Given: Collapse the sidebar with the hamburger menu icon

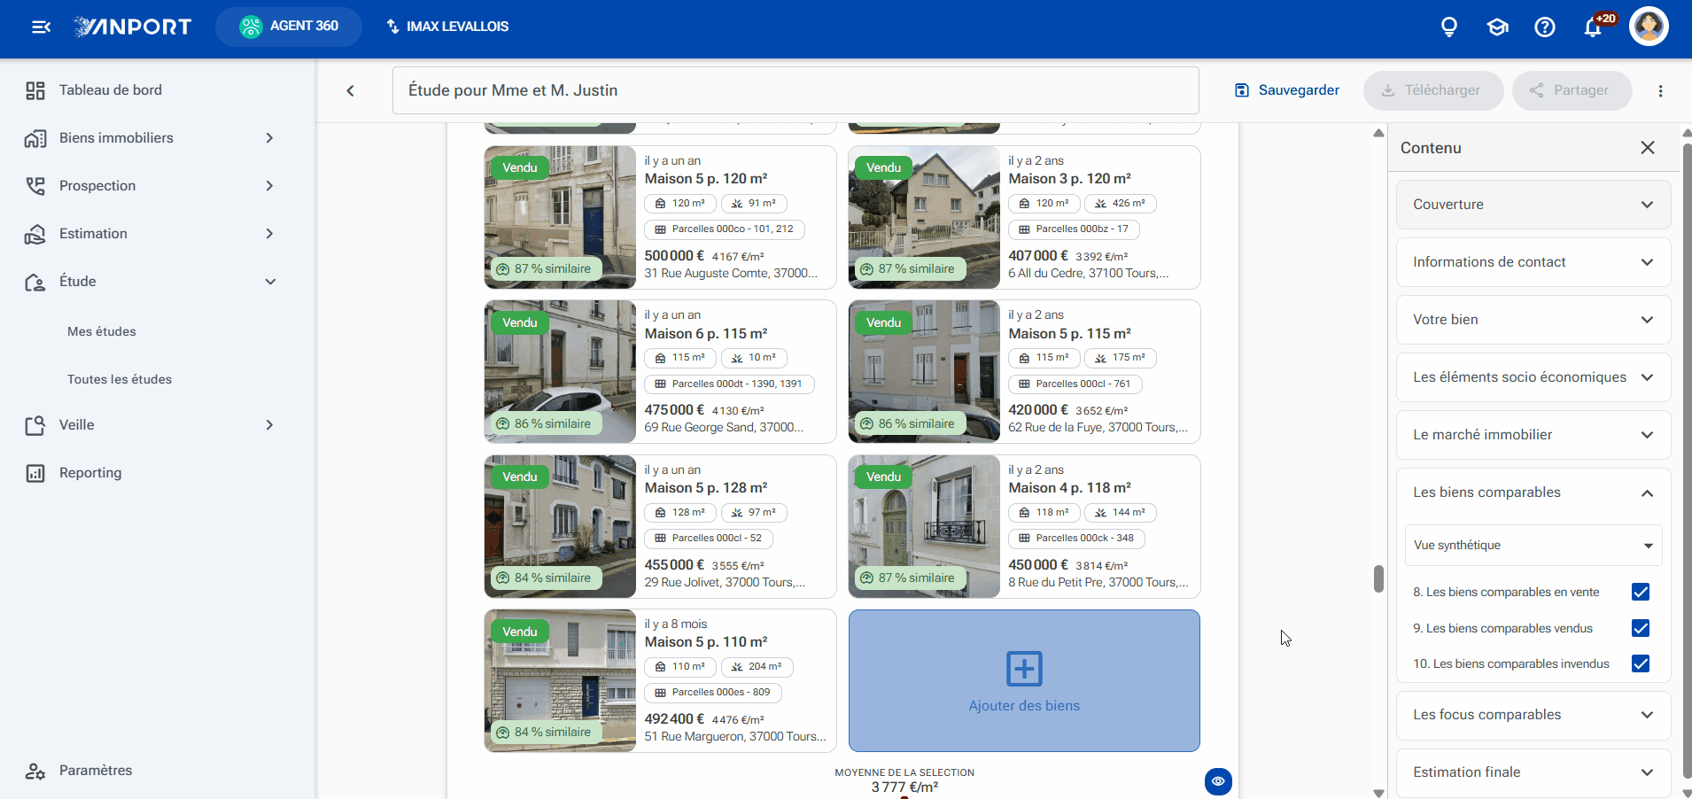Looking at the screenshot, I should [x=41, y=27].
